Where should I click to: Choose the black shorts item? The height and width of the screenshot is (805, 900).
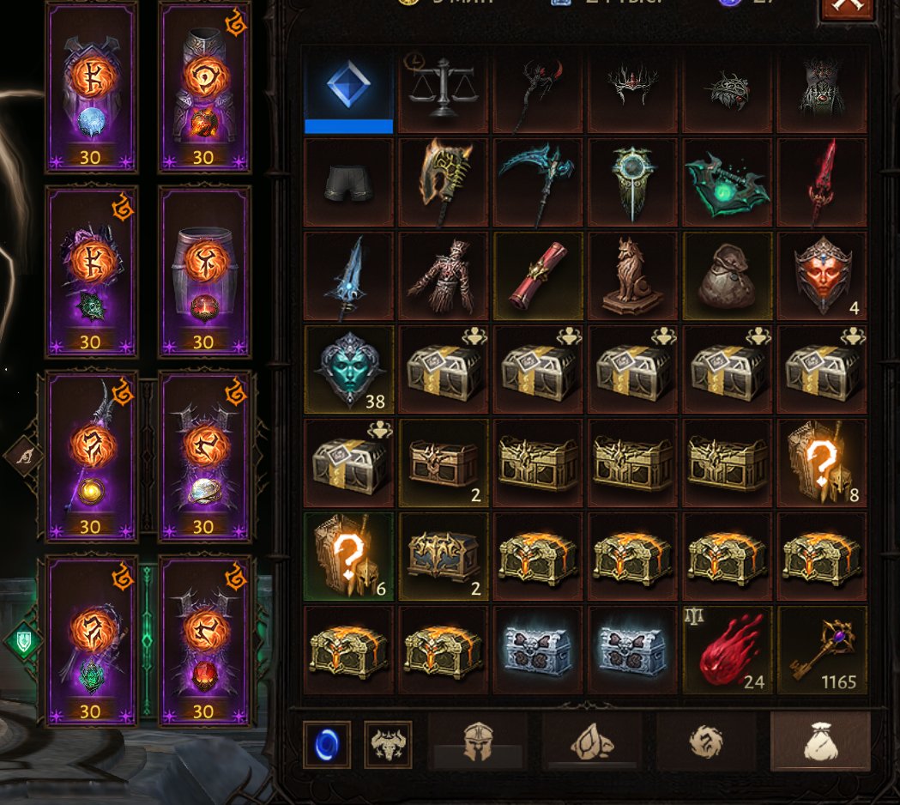pyautogui.click(x=348, y=183)
